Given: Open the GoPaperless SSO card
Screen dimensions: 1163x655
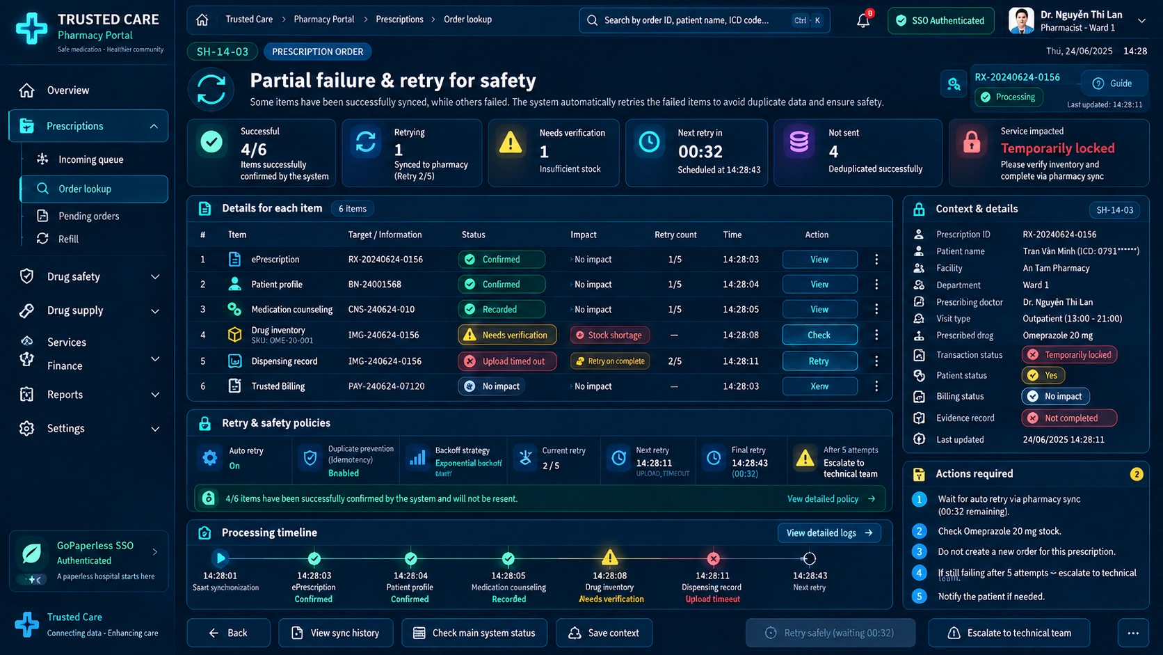Looking at the screenshot, I should pos(88,561).
